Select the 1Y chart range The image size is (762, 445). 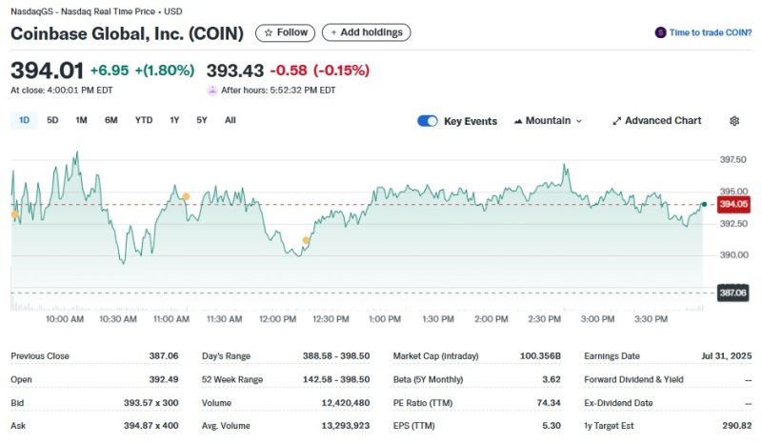(x=174, y=120)
